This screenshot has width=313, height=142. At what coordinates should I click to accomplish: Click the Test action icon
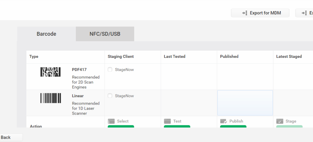tap(167, 121)
